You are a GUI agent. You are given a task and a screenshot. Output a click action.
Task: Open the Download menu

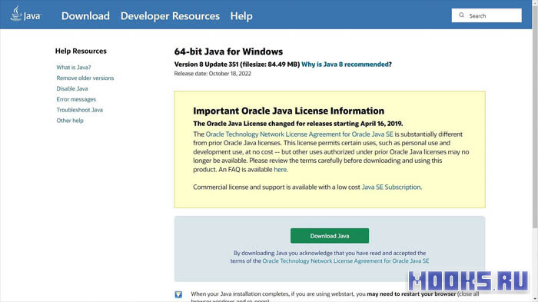tap(85, 16)
